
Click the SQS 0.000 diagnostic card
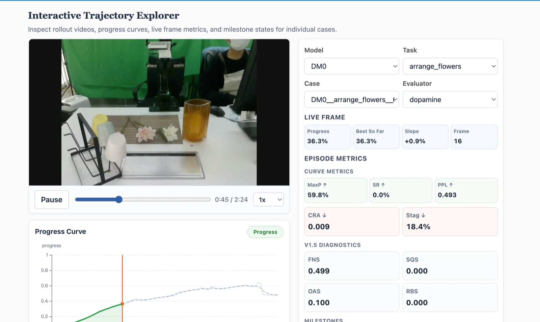pyautogui.click(x=450, y=266)
